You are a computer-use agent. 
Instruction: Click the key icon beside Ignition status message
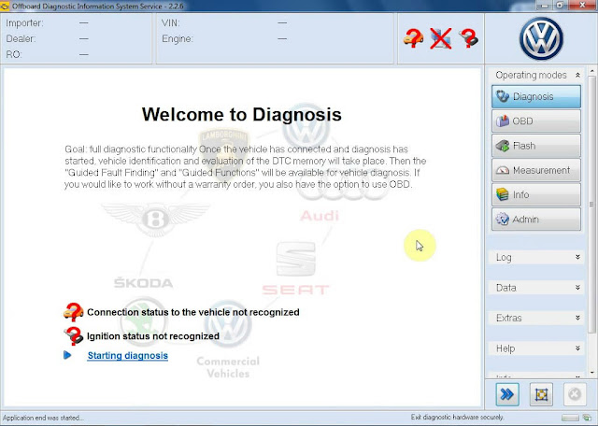(x=73, y=336)
